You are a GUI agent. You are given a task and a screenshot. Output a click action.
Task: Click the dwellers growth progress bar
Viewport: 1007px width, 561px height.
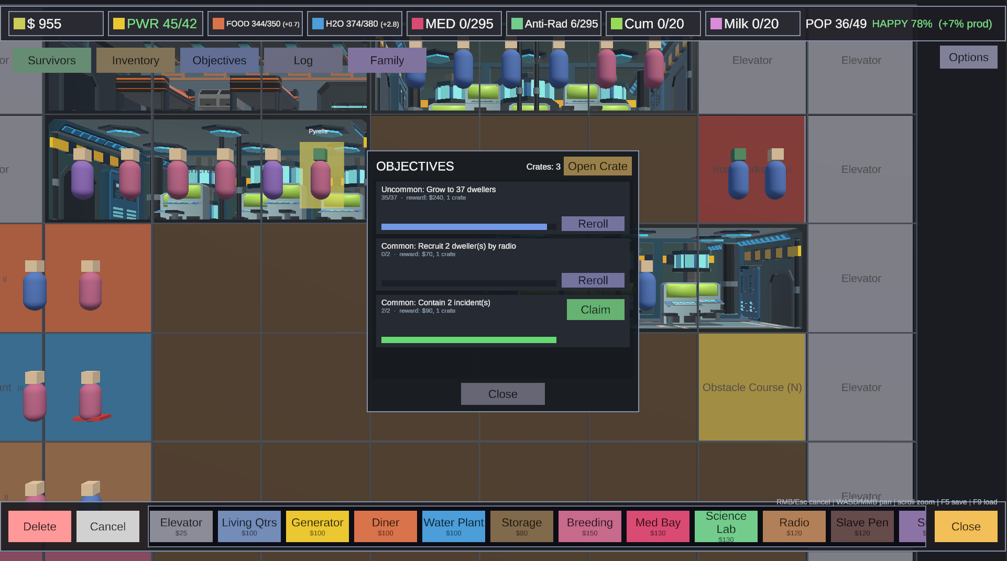coord(469,227)
